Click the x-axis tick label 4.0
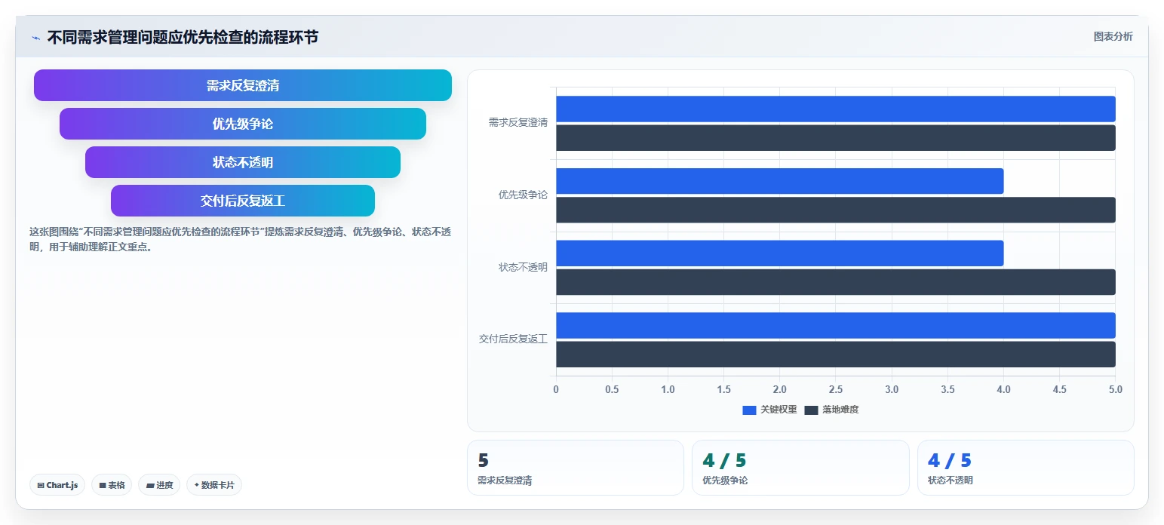The image size is (1164, 525). [1003, 390]
